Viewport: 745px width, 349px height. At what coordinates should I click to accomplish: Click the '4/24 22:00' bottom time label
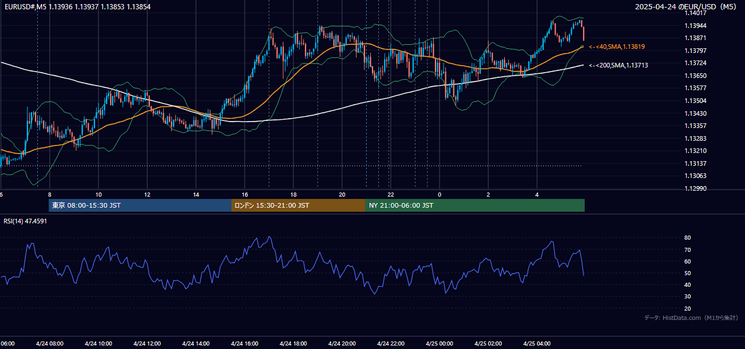pyautogui.click(x=391, y=344)
